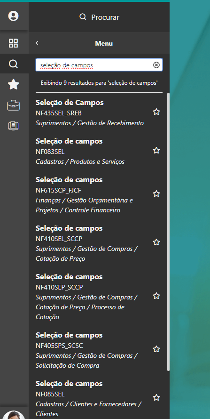The height and width of the screenshot is (419, 210).
Task: Open the modules grid icon
Action: [x=13, y=43]
